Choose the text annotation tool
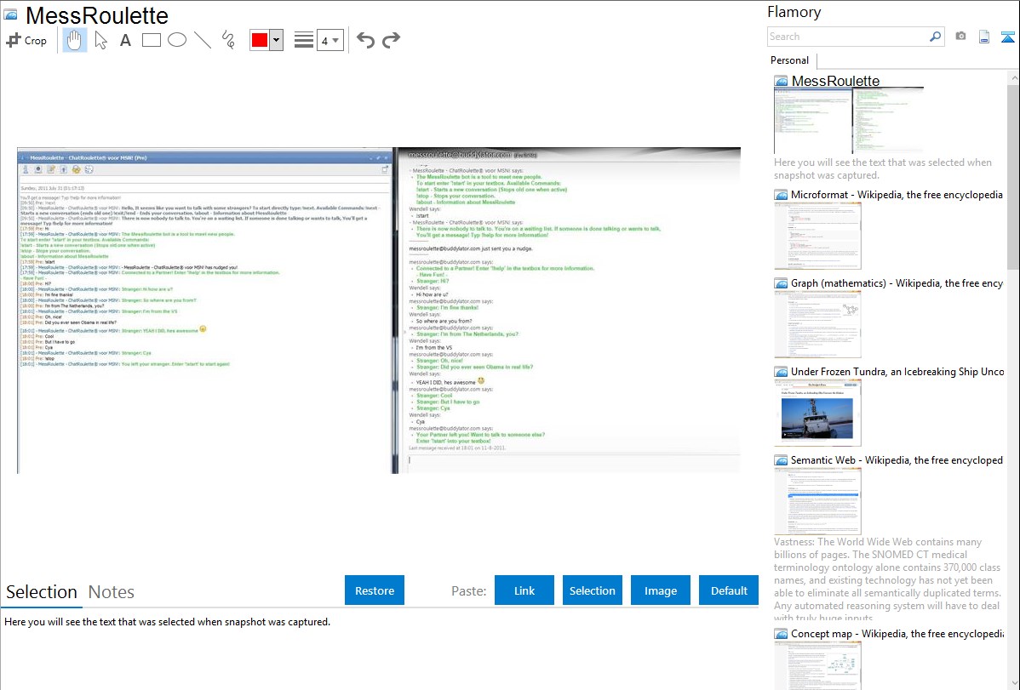The image size is (1020, 690). pyautogui.click(x=125, y=40)
